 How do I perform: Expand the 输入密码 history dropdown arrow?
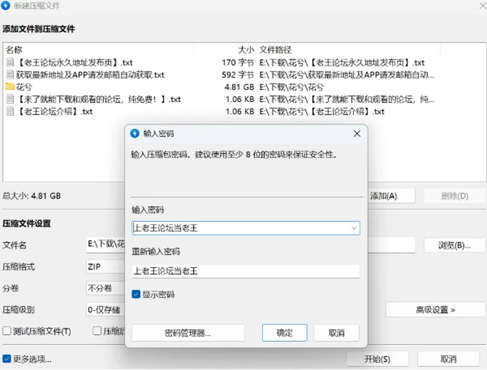point(354,228)
